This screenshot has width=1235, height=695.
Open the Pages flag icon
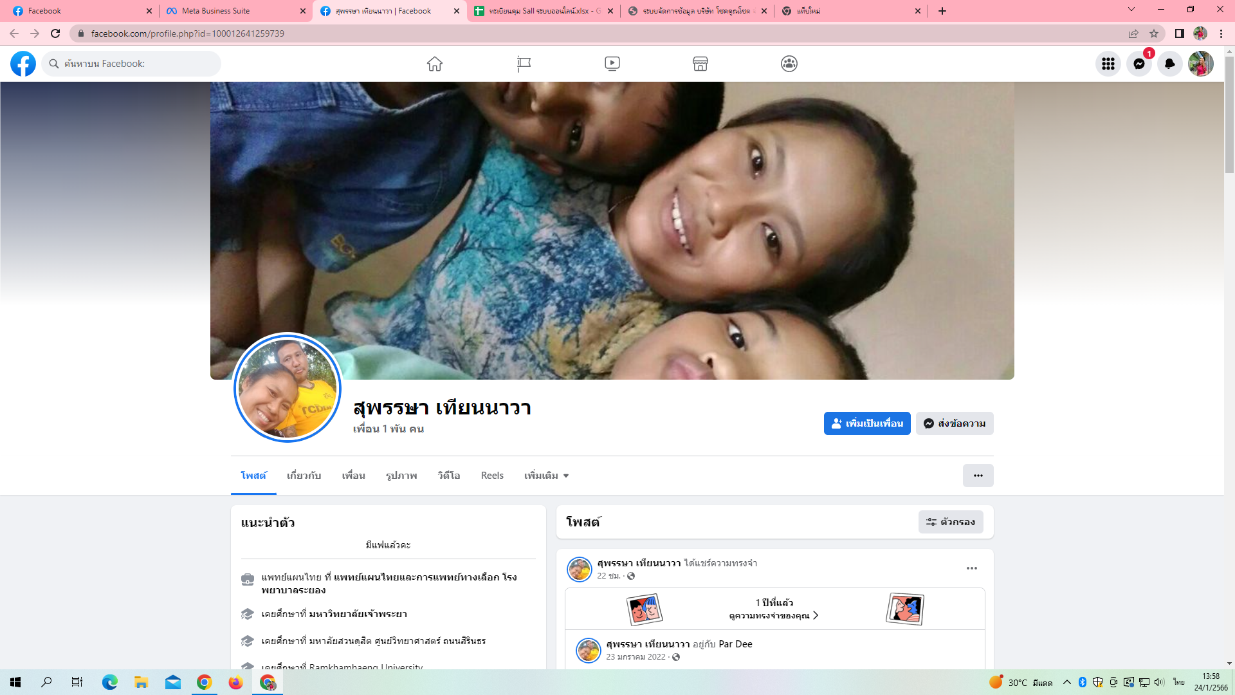pyautogui.click(x=524, y=64)
